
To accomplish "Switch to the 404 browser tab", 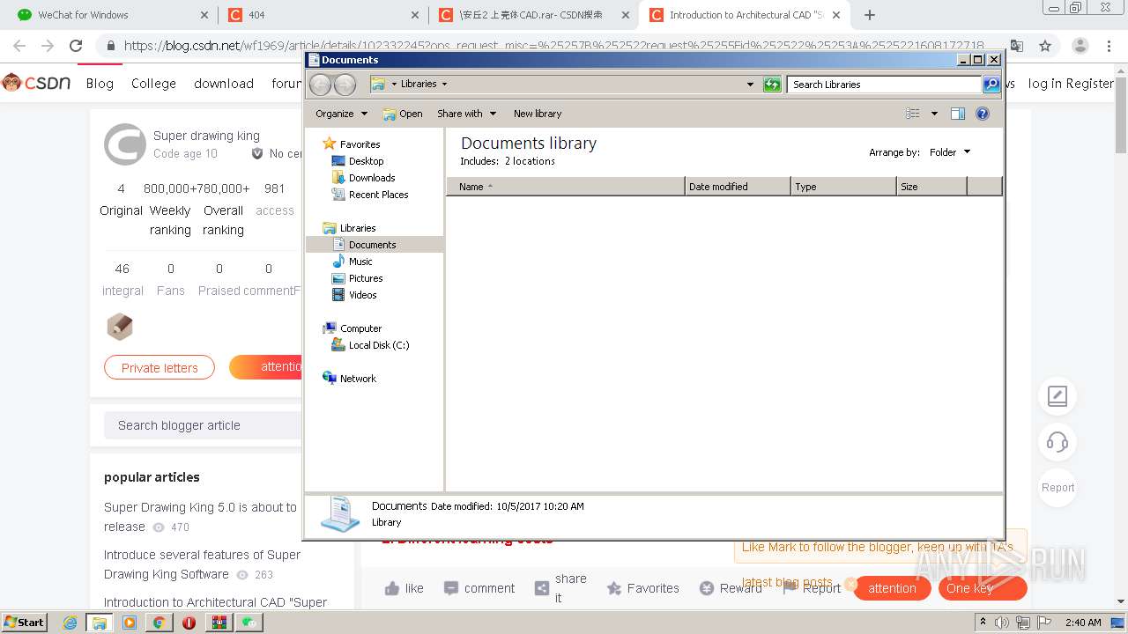I will (x=323, y=15).
